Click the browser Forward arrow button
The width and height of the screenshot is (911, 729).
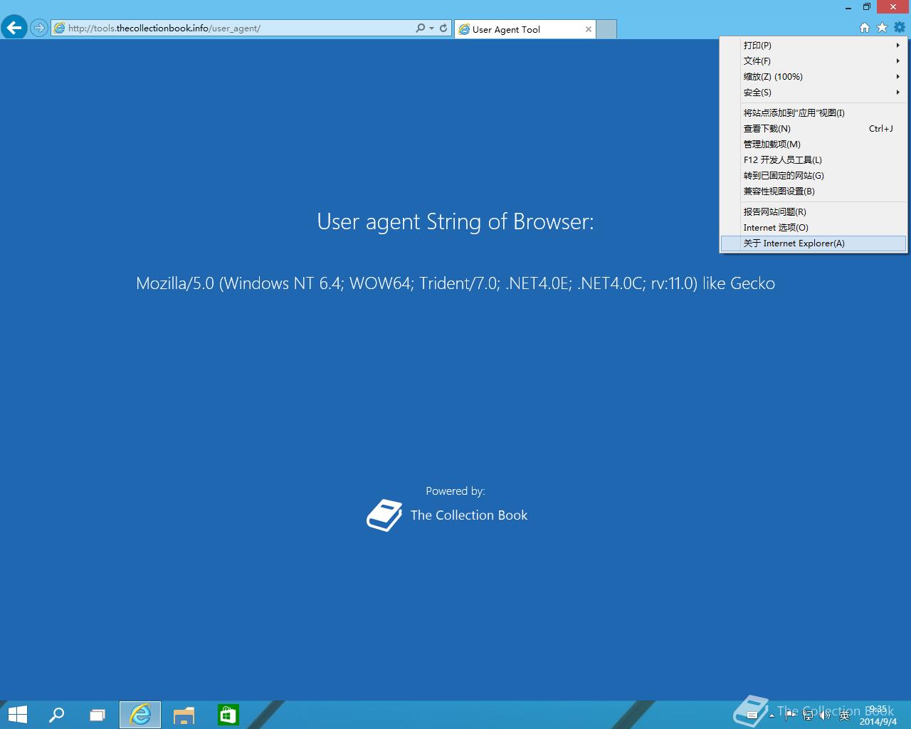point(38,28)
